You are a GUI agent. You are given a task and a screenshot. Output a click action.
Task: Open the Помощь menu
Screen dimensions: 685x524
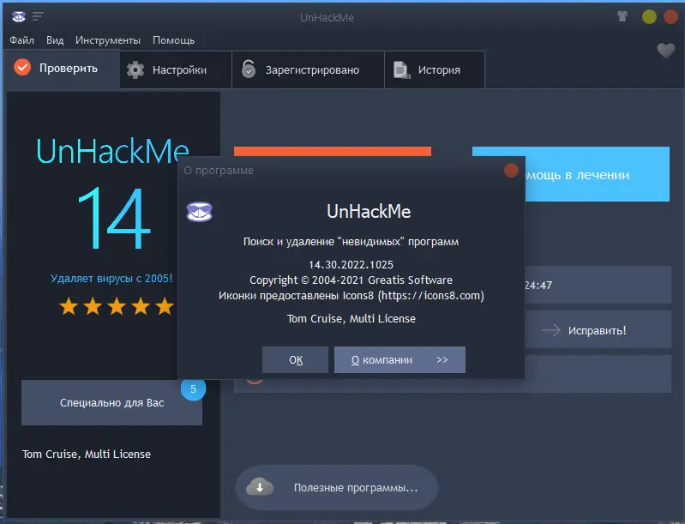pyautogui.click(x=173, y=40)
